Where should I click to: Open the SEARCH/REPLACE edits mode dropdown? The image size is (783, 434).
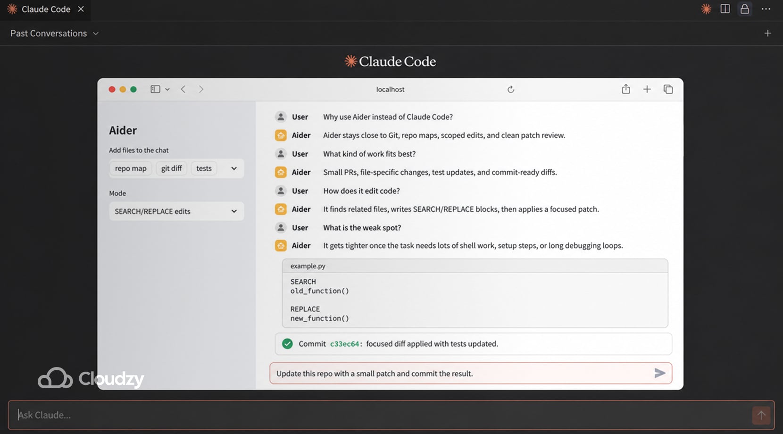pos(176,211)
